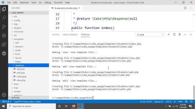Create a new terminal with plus icon

point(168,35)
